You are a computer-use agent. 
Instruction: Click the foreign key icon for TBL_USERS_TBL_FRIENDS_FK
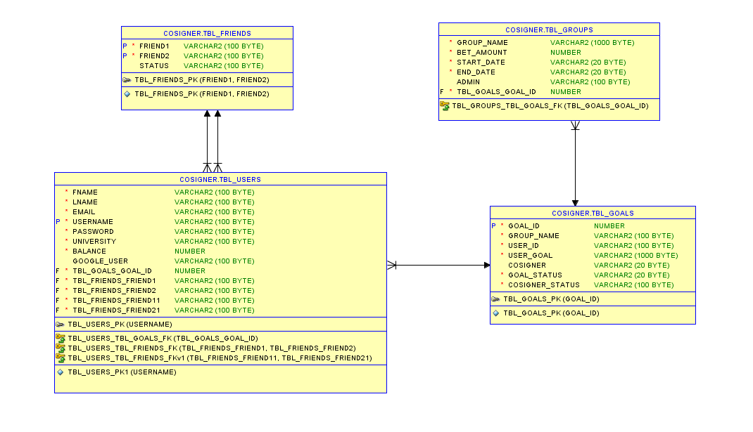(x=61, y=348)
